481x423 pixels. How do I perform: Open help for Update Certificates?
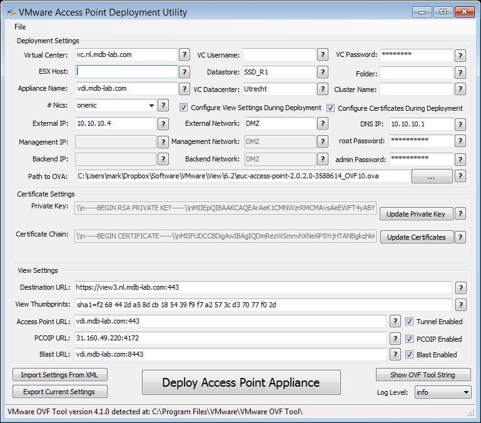(460, 237)
